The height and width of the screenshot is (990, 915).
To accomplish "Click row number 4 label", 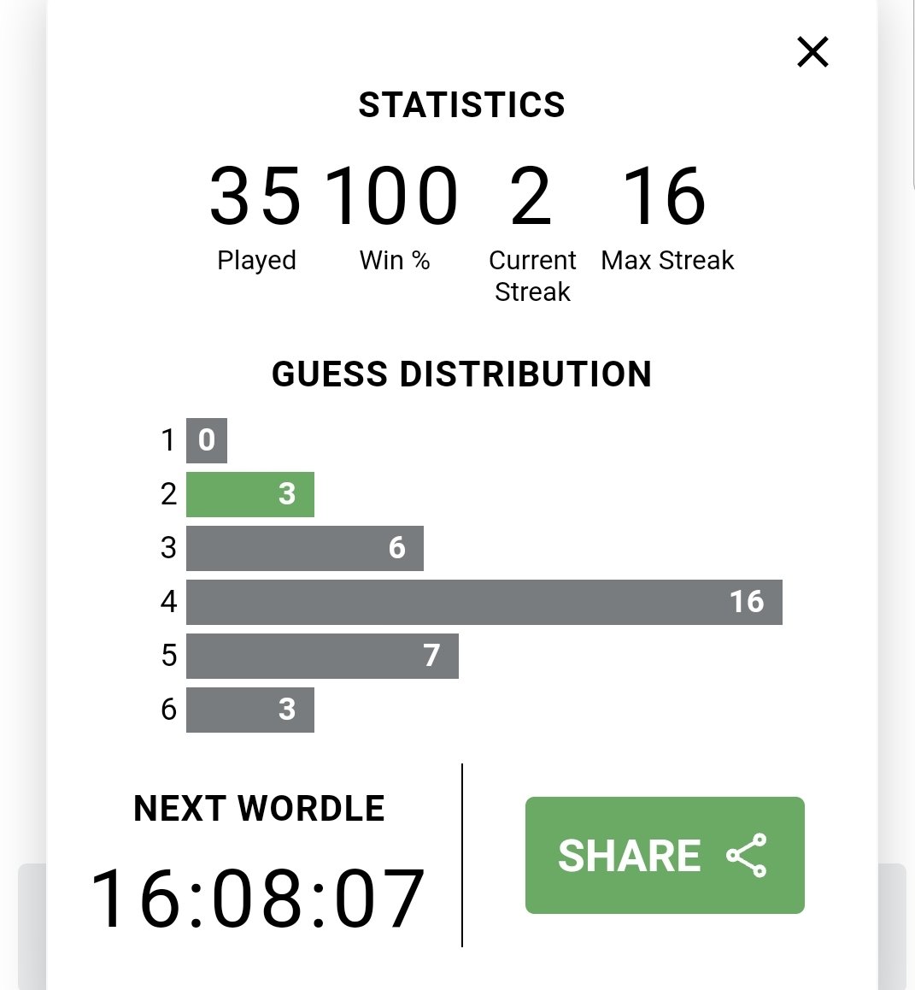I will click(168, 602).
